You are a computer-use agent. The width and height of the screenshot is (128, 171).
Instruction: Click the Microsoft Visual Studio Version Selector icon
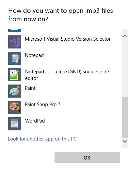(15, 42)
